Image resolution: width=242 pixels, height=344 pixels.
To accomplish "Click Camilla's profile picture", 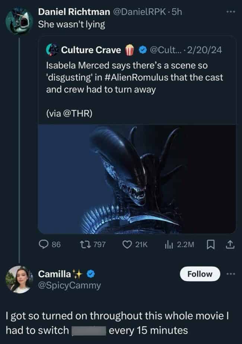I will [x=19, y=279].
